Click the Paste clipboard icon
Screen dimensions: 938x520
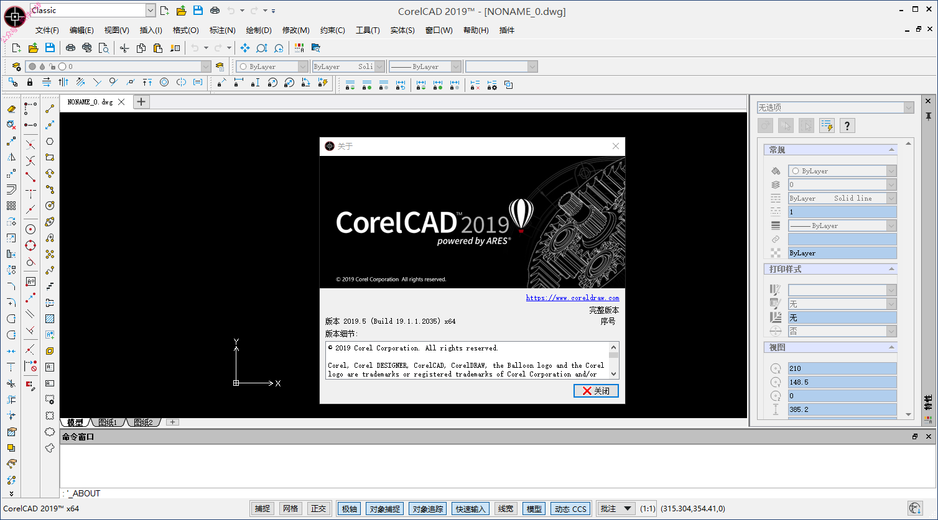point(158,48)
